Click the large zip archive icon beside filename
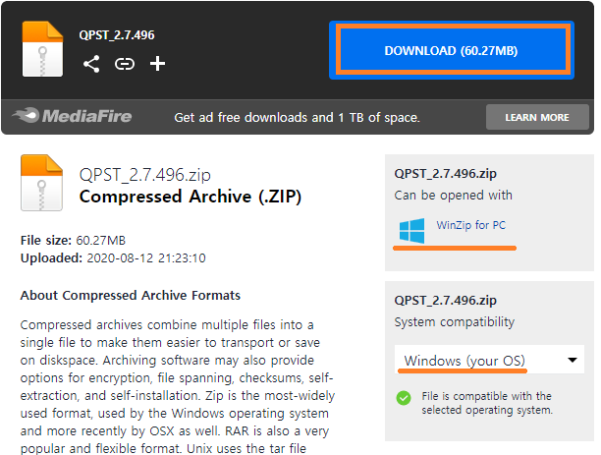This screenshot has height=455, width=601. tap(41, 183)
